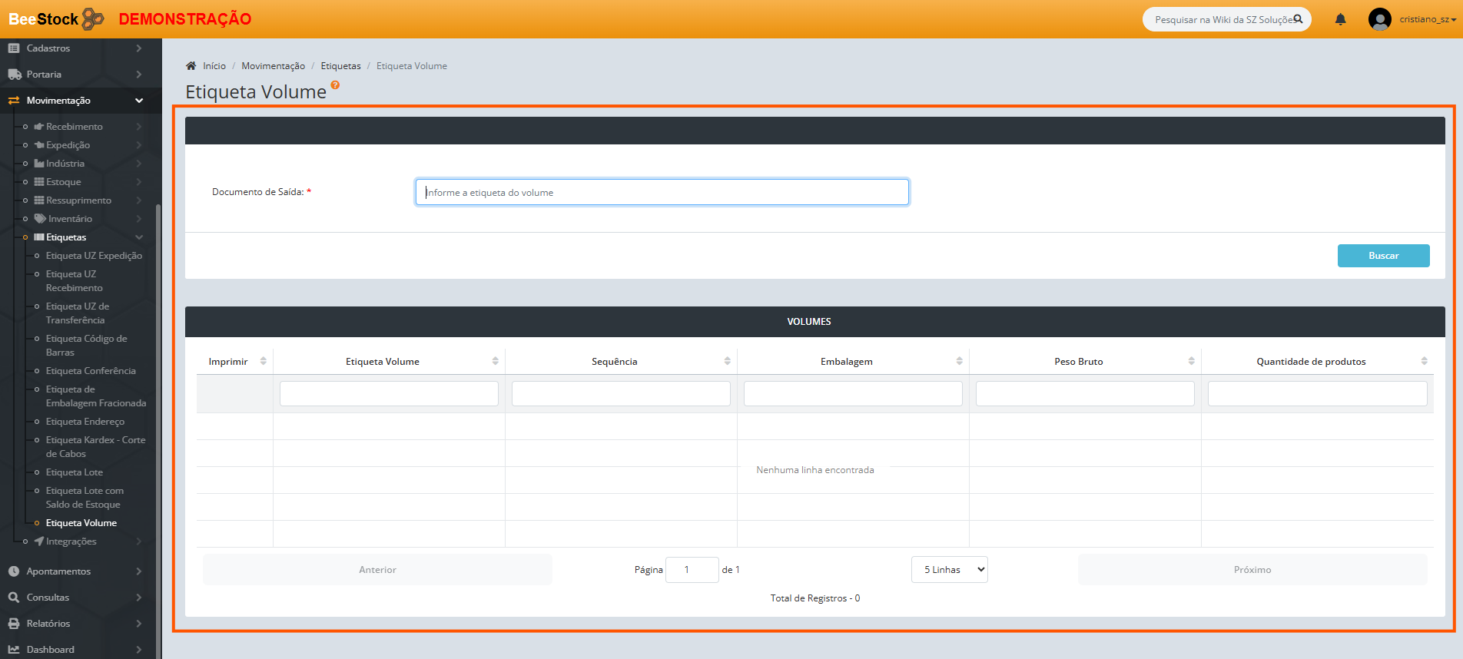Image resolution: width=1463 pixels, height=659 pixels.
Task: Select Etiqueta Endereço menu item
Action: point(85,422)
